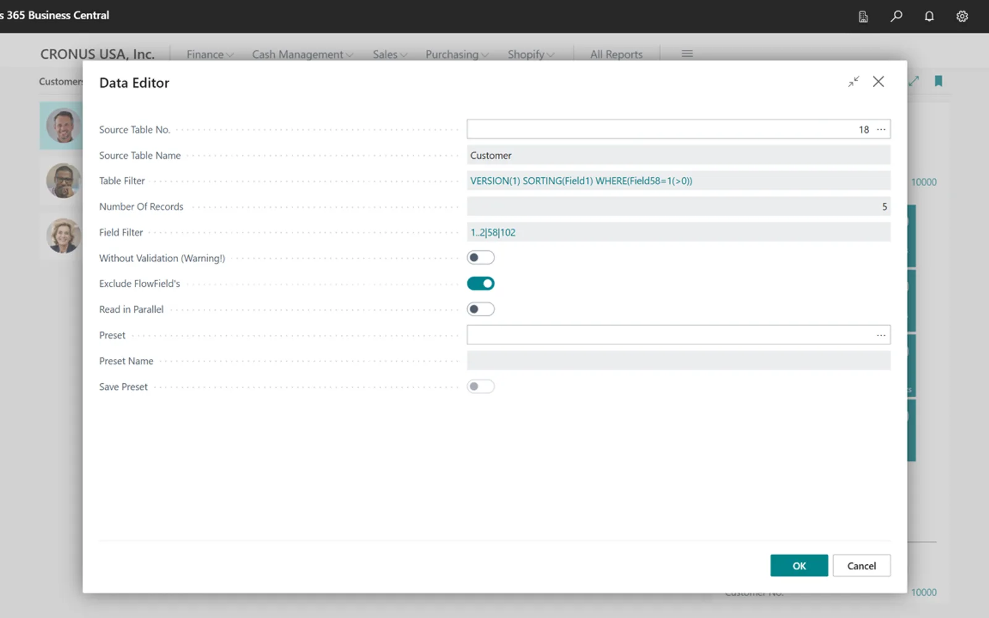This screenshot has width=989, height=618.
Task: Open Source Table No. lookup ellipsis
Action: tap(881, 129)
